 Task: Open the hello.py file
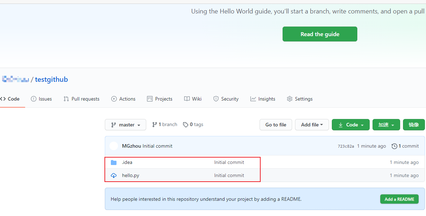point(131,175)
